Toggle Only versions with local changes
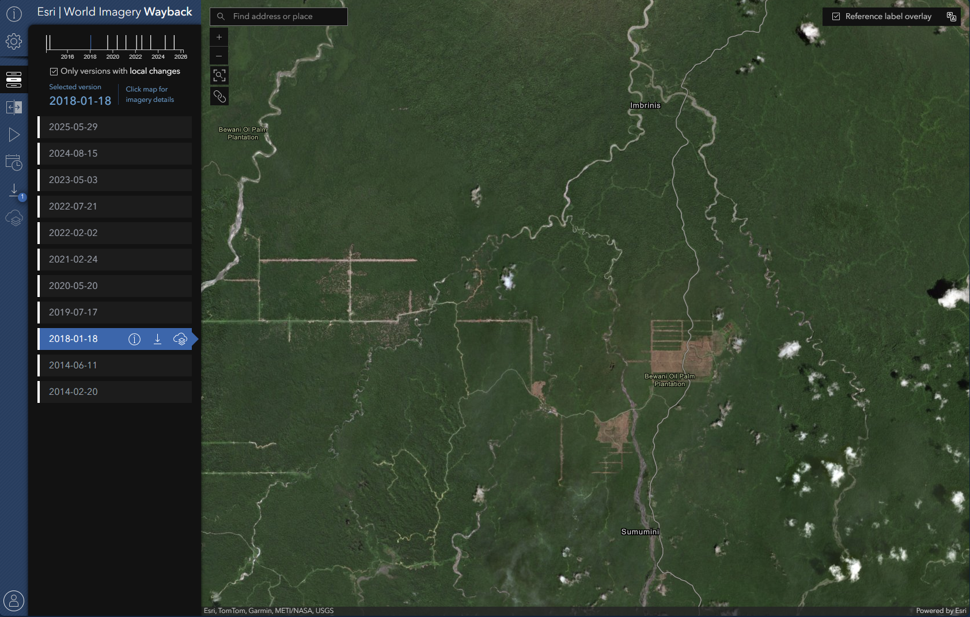The height and width of the screenshot is (617, 970). pos(54,71)
